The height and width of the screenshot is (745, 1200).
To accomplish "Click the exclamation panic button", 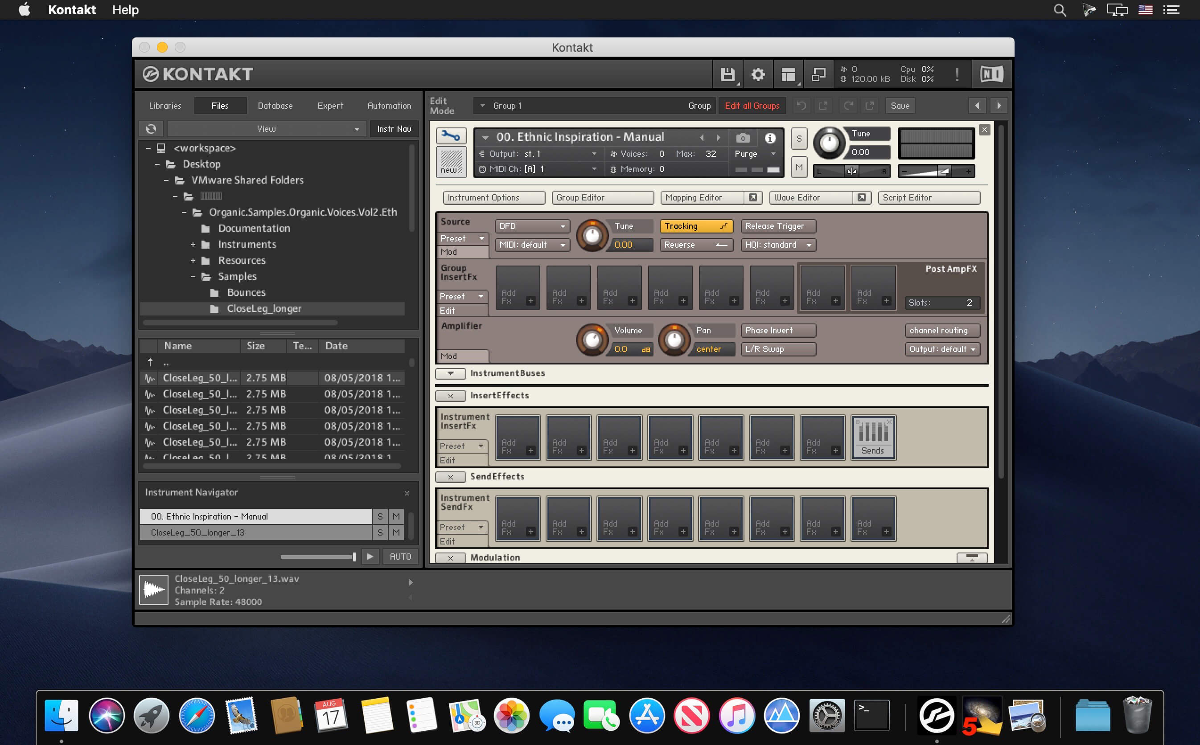I will point(957,74).
